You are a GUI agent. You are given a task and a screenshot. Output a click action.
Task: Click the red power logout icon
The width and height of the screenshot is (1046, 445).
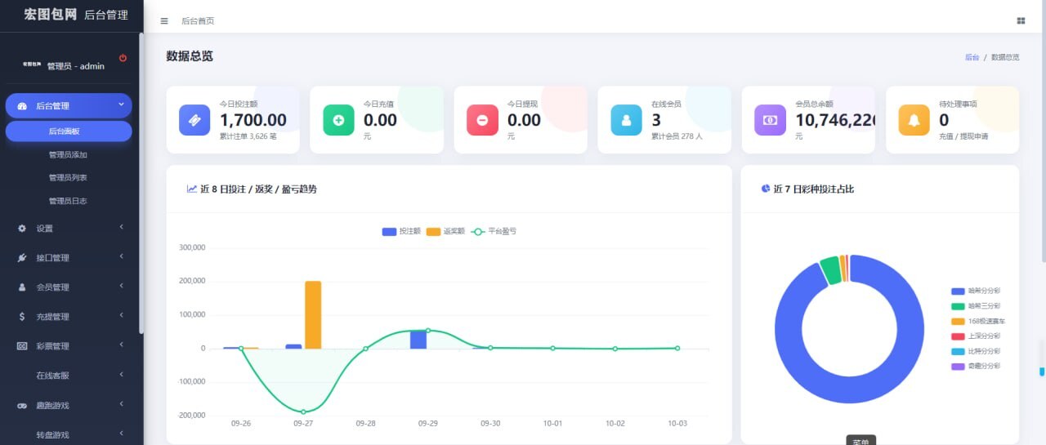(x=123, y=58)
